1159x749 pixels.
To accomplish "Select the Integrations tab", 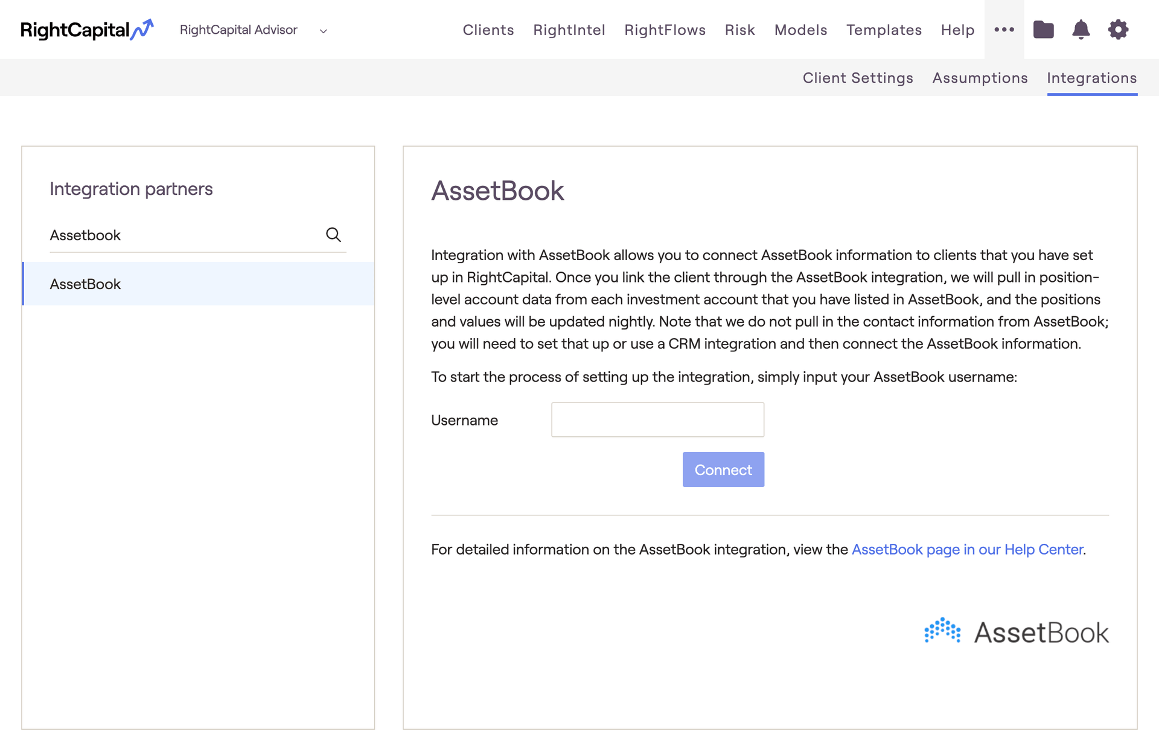I will point(1091,78).
